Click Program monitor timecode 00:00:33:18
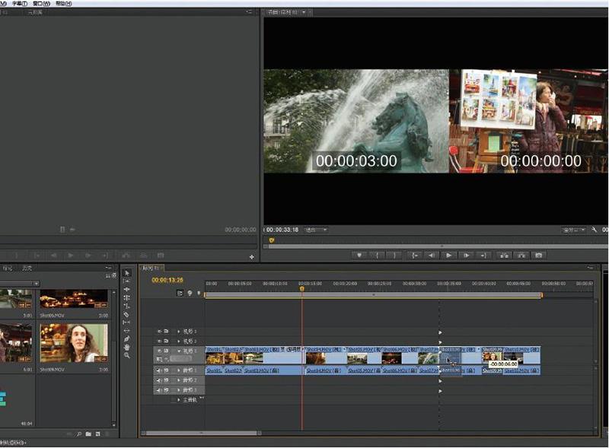 [282, 230]
